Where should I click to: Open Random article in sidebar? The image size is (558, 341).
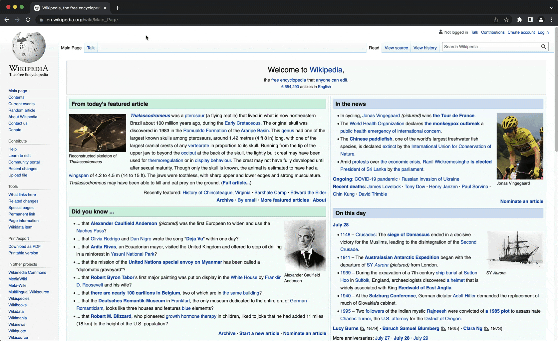[22, 110]
